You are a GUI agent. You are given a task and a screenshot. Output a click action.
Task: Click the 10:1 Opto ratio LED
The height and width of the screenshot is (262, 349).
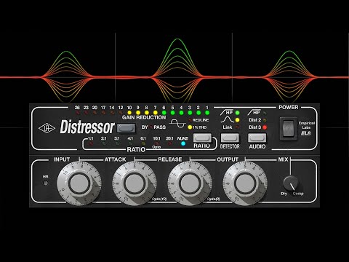click(x=156, y=143)
